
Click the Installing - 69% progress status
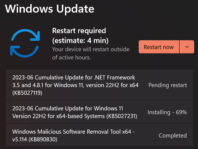167,112
